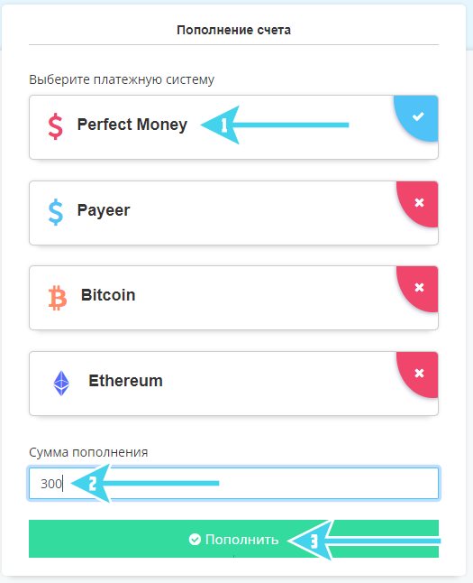This screenshot has width=473, height=583.
Task: Click the Ethereum text label
Action: point(125,381)
